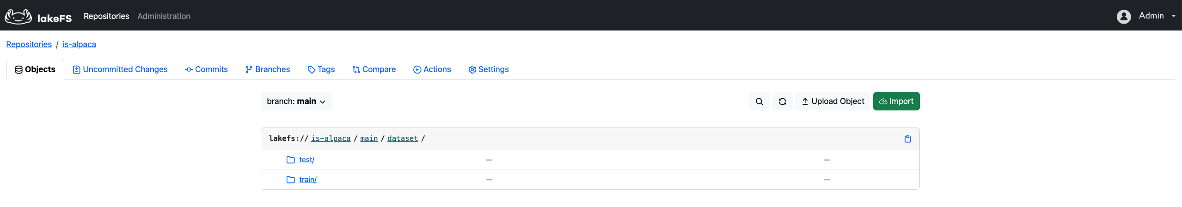This screenshot has width=1182, height=207.
Task: Go to the Branches tab
Action: [x=268, y=69]
